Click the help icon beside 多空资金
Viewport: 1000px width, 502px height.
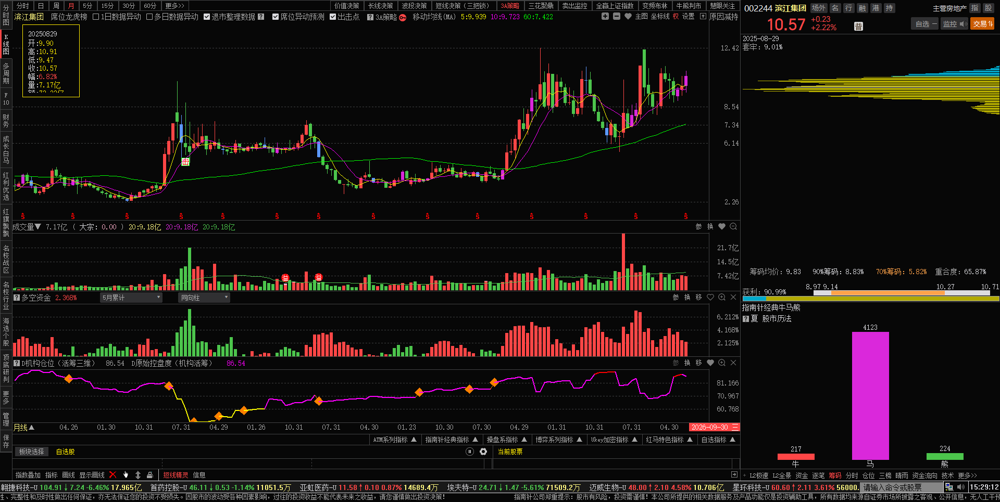coord(17,298)
